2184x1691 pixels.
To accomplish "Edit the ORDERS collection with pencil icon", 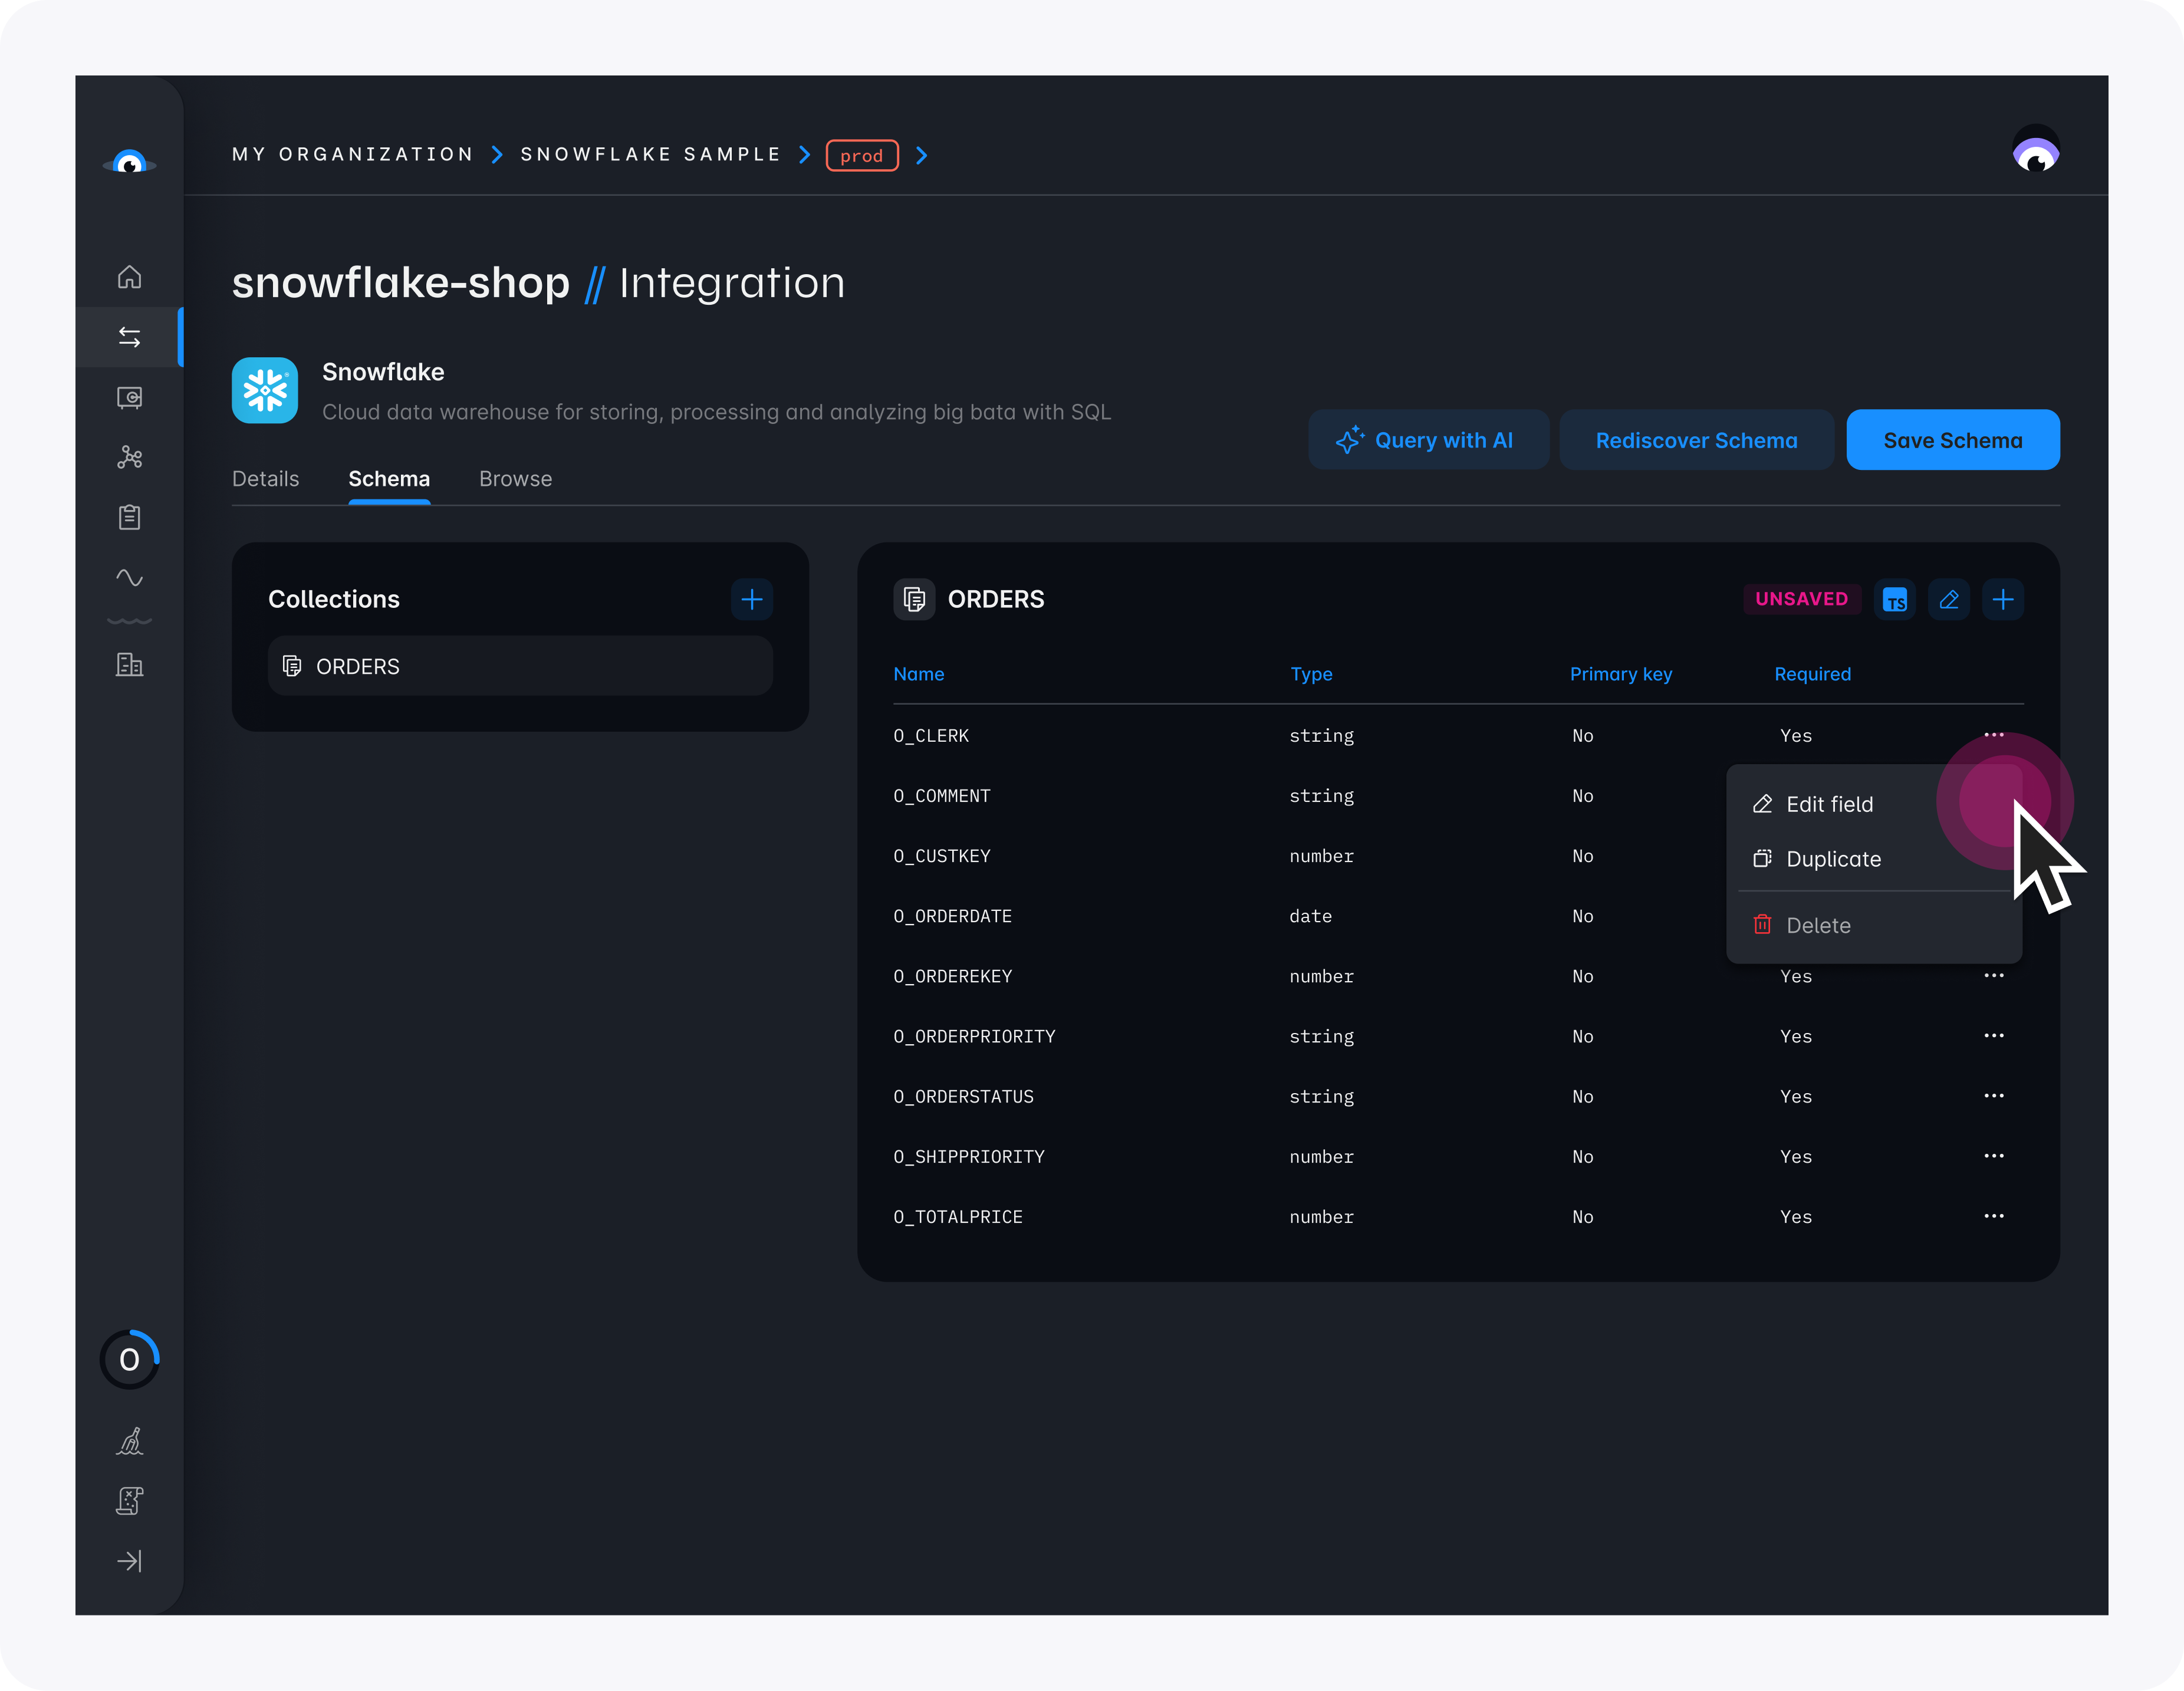I will tap(1949, 599).
